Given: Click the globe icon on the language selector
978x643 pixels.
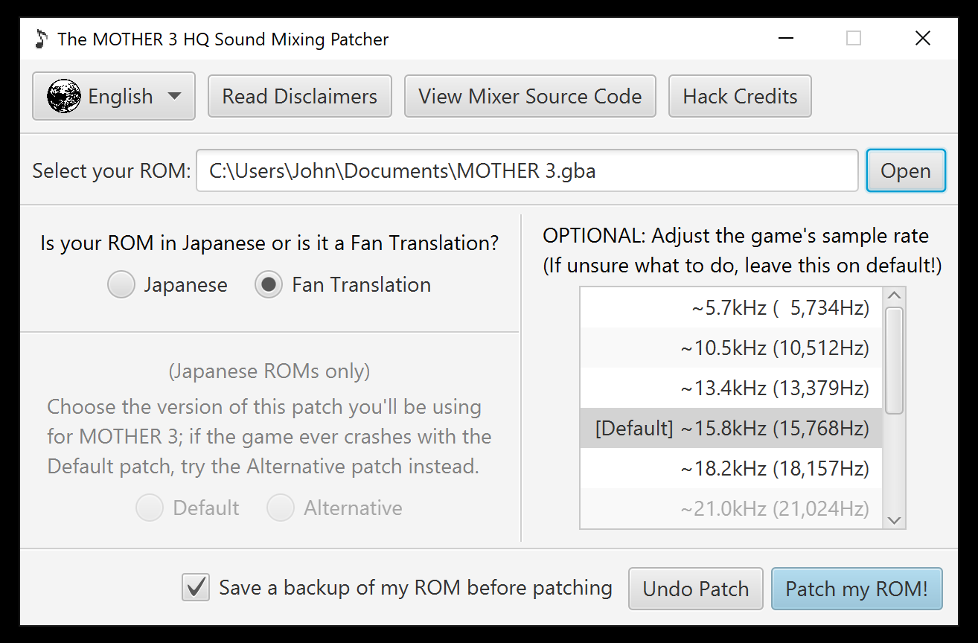Looking at the screenshot, I should click(x=64, y=96).
